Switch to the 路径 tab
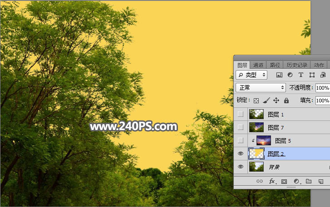This screenshot has width=330, height=207. tap(275, 65)
